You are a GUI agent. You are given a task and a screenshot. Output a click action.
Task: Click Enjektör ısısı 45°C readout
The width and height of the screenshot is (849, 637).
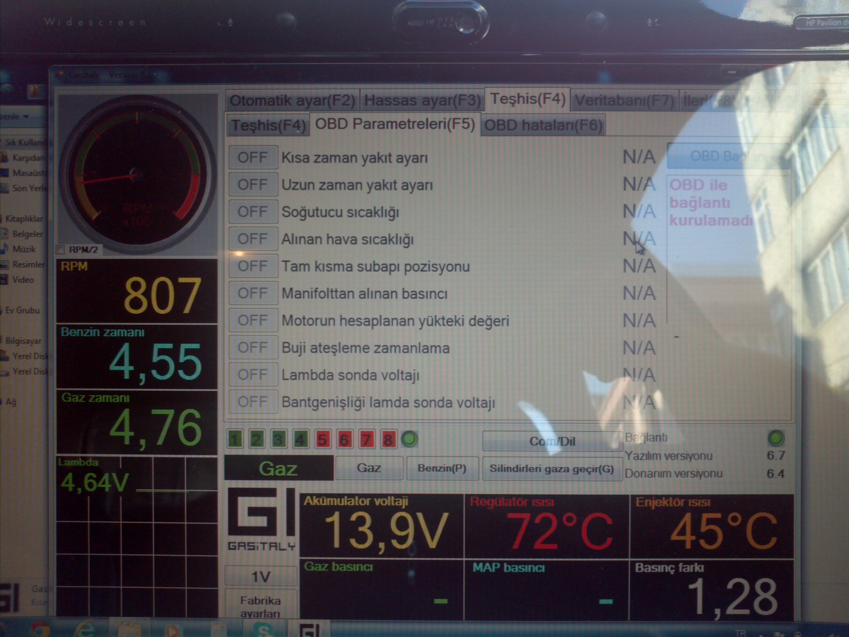tap(712, 526)
